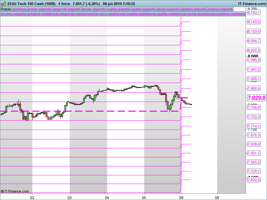
Task: Click the 8.182,1 price label
Action: click(x=254, y=12)
